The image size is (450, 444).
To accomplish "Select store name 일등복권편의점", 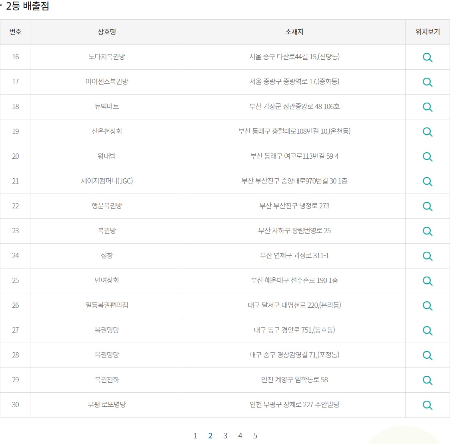I will [107, 305].
